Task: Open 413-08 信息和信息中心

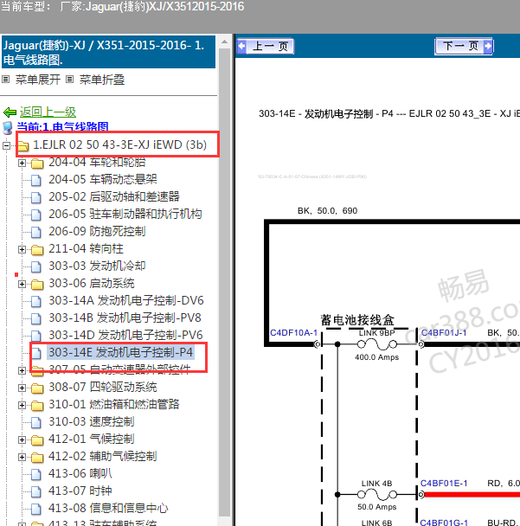Action: [108, 508]
